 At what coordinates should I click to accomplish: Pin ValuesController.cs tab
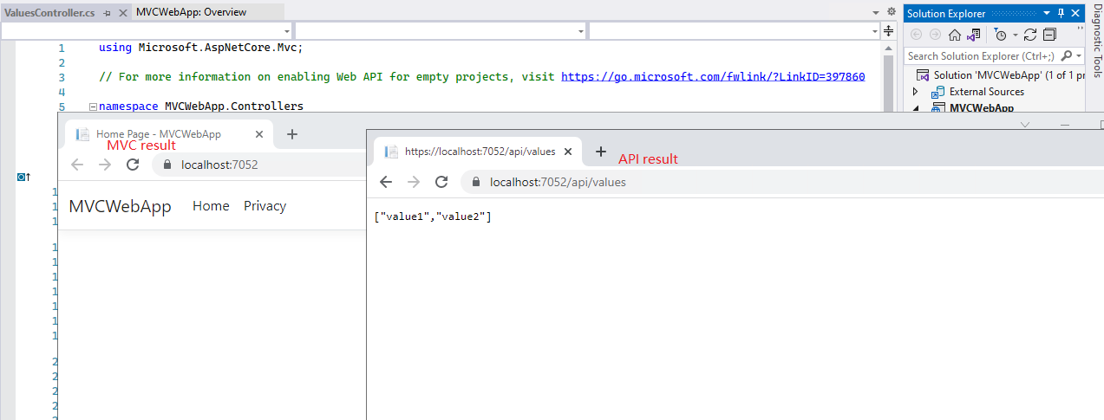[106, 12]
